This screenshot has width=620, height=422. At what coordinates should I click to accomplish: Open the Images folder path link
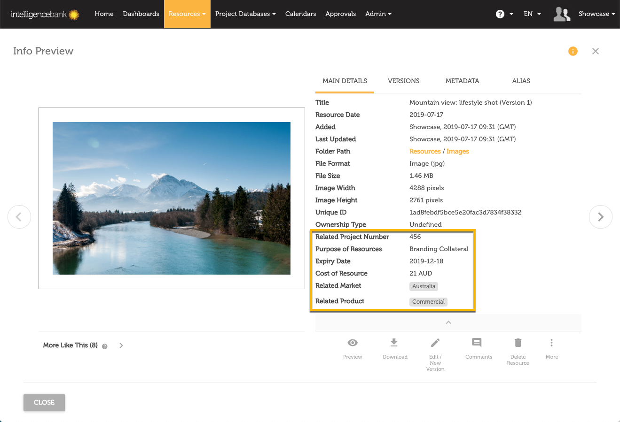pos(457,151)
